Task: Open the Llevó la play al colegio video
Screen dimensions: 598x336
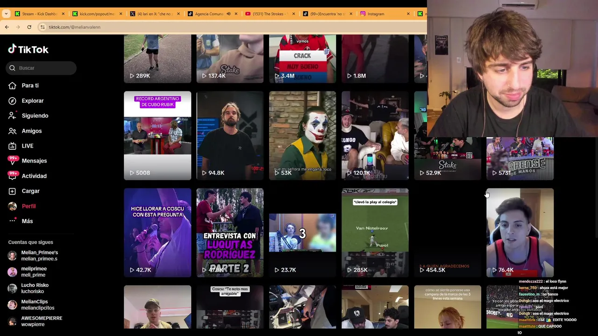Action: pos(375,232)
